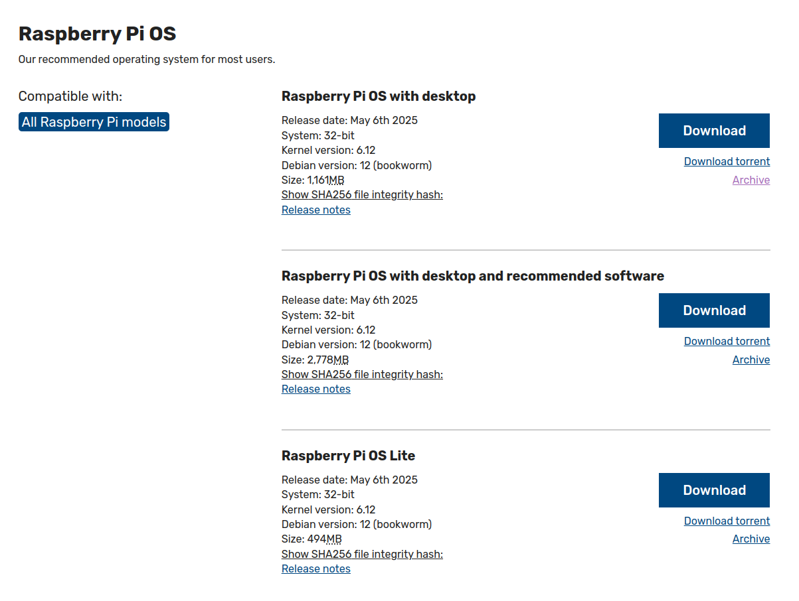Click 'Raspberry Pi OS with desktop and recommended software' heading

pos(473,276)
